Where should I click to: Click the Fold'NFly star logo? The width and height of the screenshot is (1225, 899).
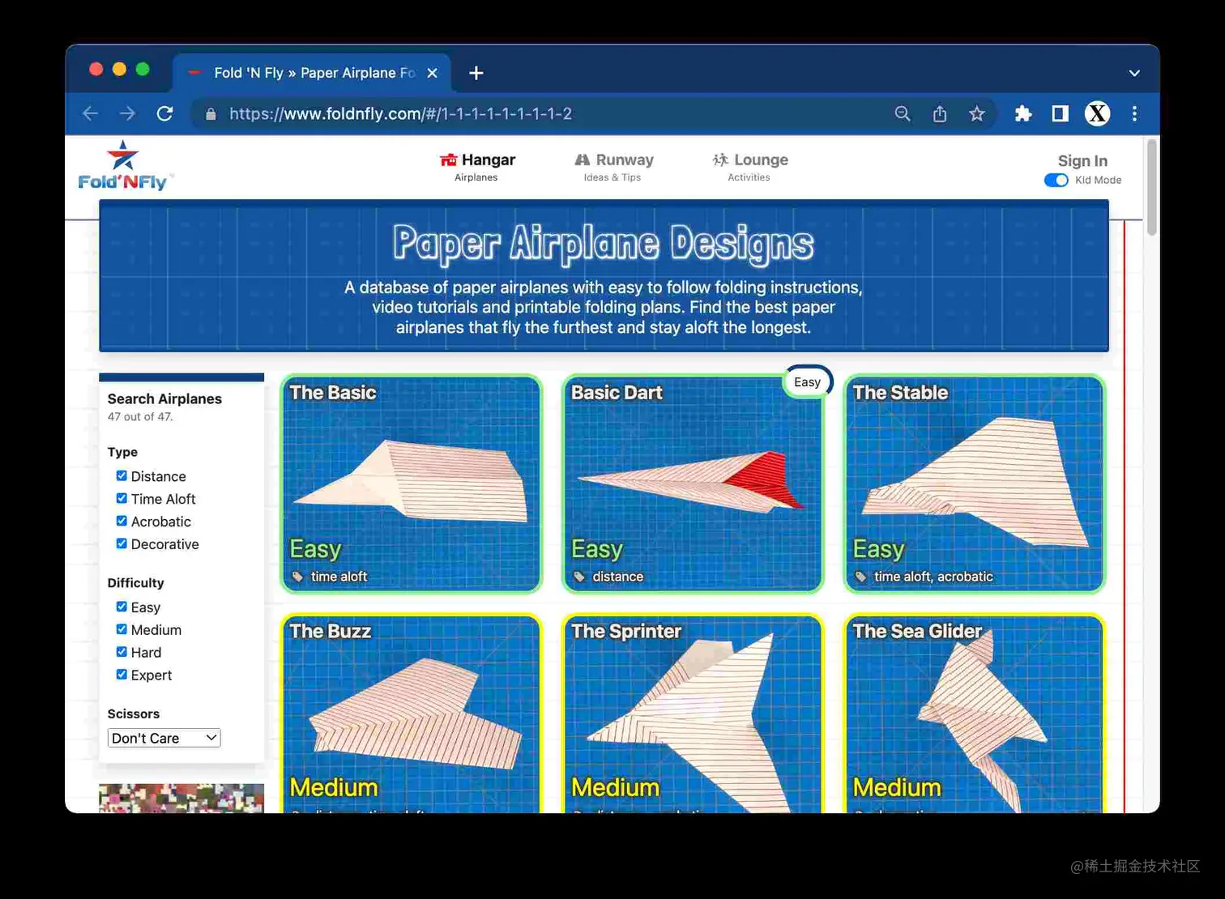pos(123,156)
